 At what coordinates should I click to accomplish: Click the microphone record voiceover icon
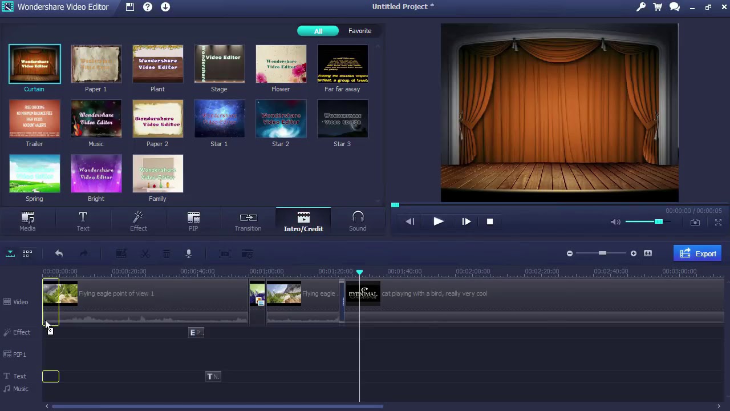click(188, 253)
